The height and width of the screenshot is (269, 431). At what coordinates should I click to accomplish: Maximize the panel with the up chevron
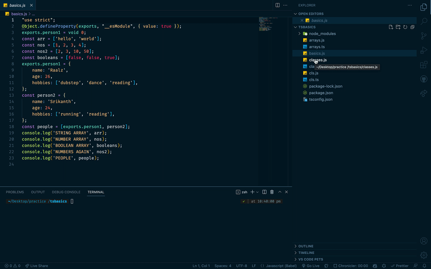click(280, 192)
